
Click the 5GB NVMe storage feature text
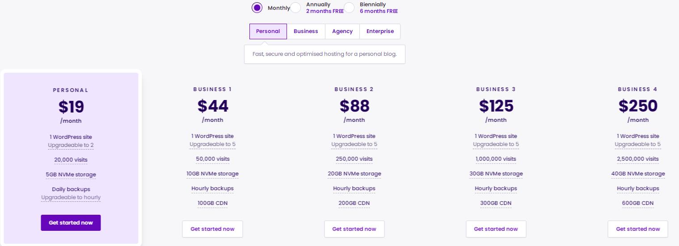coord(71,175)
